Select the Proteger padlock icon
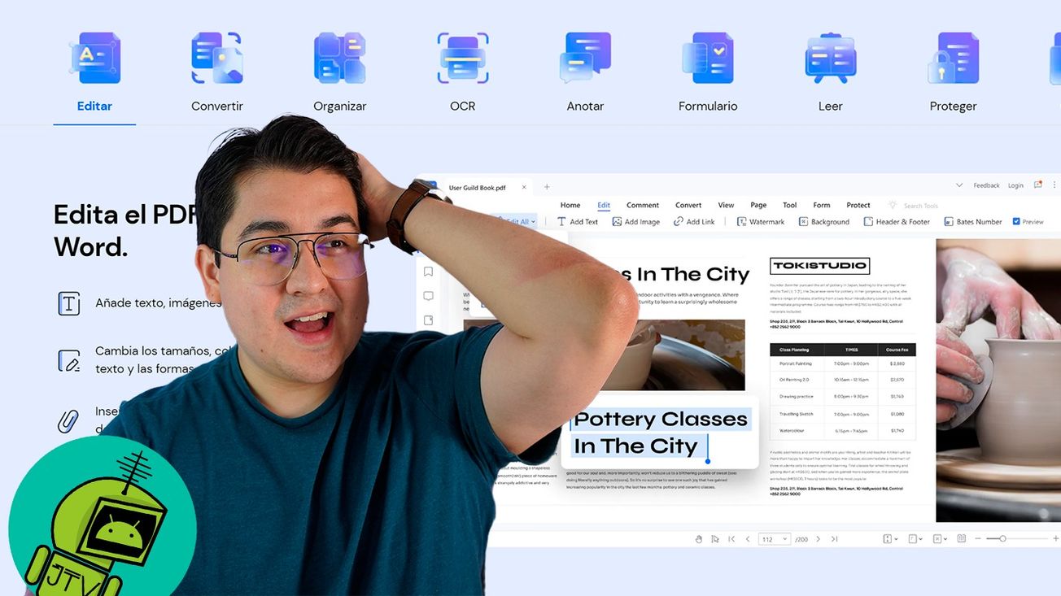This screenshot has width=1061, height=596. pos(953,59)
